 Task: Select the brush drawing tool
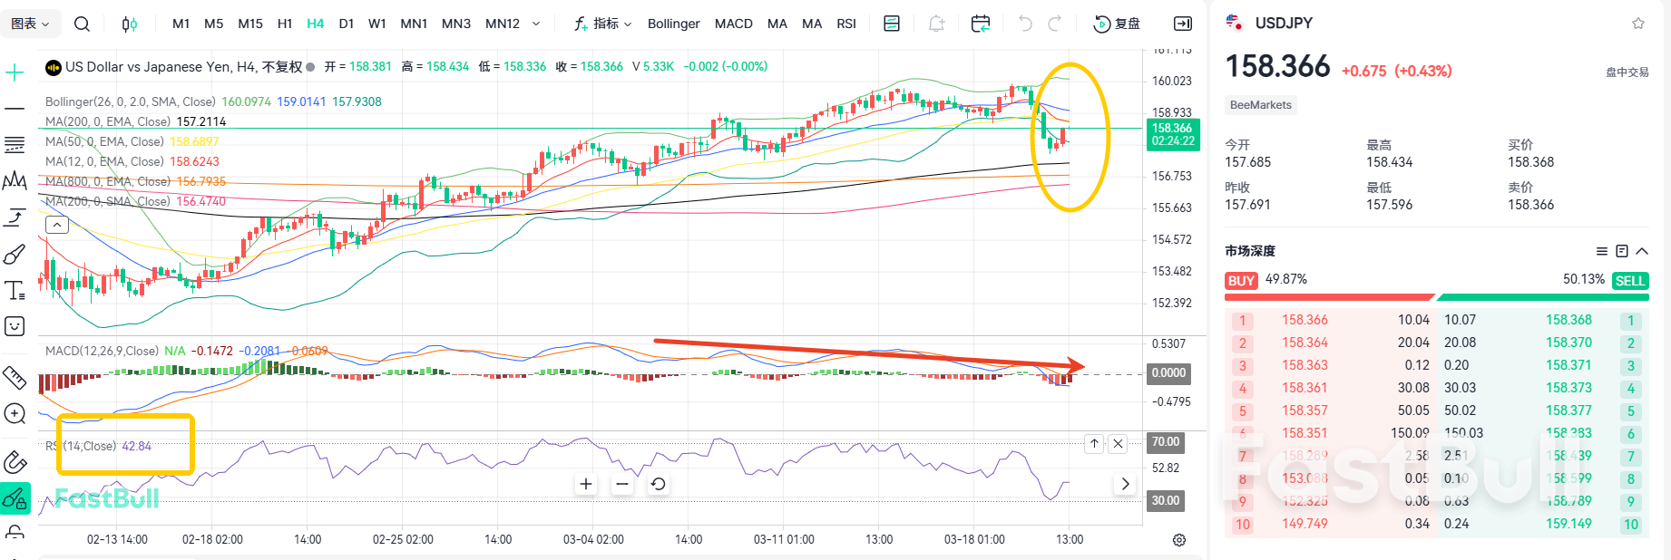[15, 255]
